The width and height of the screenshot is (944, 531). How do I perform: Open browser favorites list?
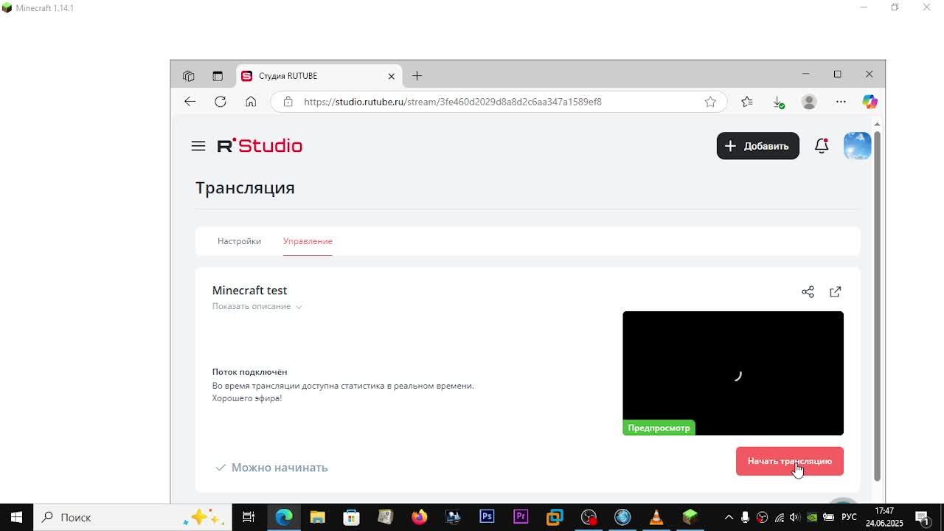click(747, 102)
